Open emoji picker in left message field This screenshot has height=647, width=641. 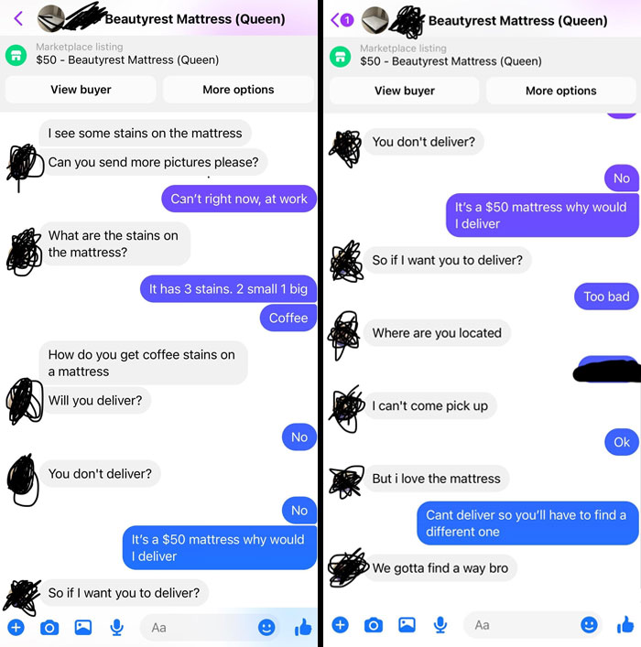click(266, 628)
